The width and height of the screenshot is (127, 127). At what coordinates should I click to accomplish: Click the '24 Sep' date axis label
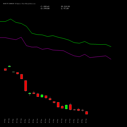86,121
